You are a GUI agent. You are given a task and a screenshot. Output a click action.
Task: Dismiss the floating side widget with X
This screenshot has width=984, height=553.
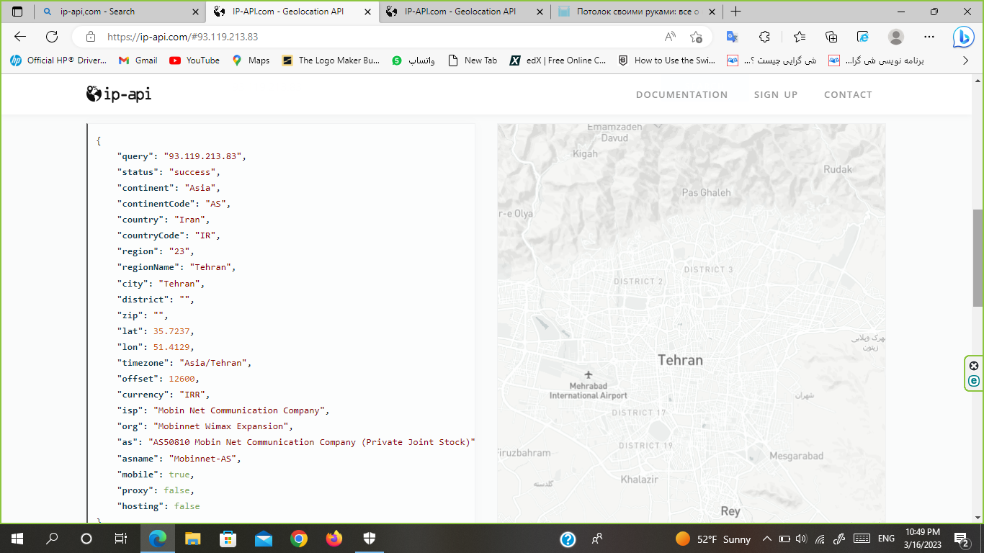pyautogui.click(x=974, y=366)
